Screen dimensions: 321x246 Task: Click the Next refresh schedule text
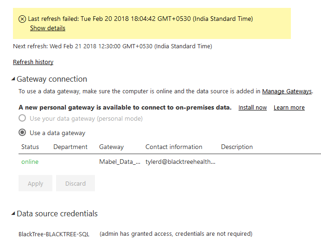tap(113, 46)
